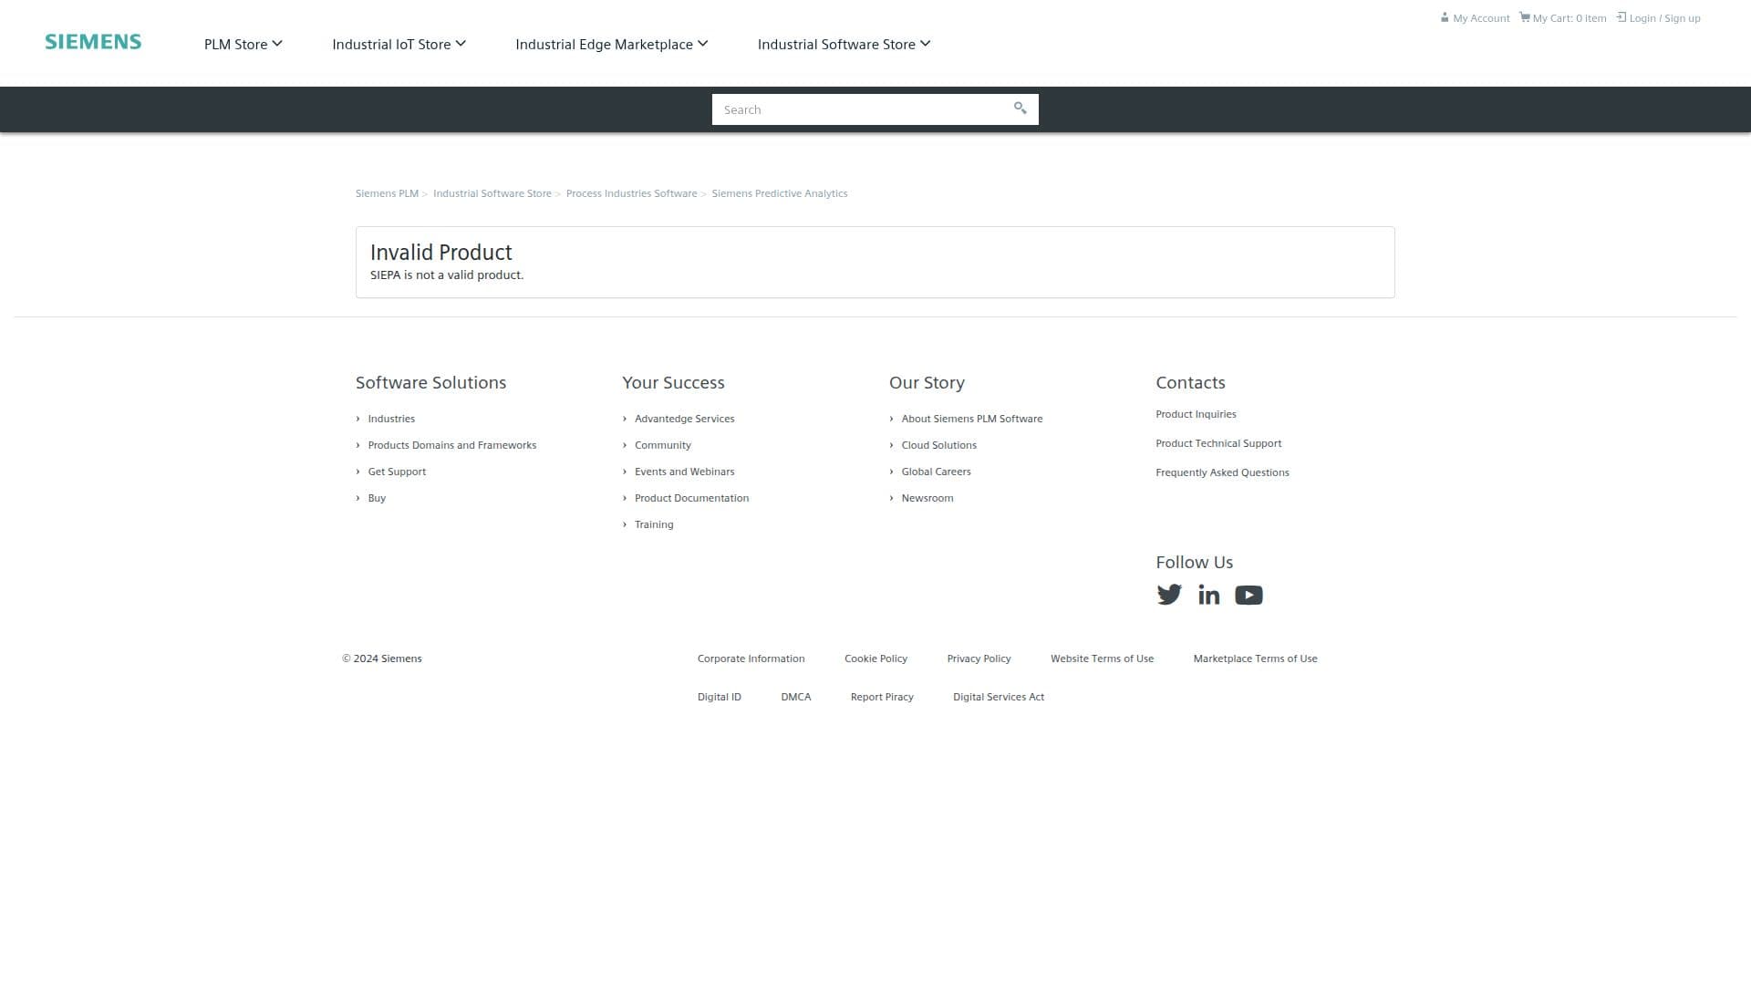Open the Industries footer link

tap(391, 419)
